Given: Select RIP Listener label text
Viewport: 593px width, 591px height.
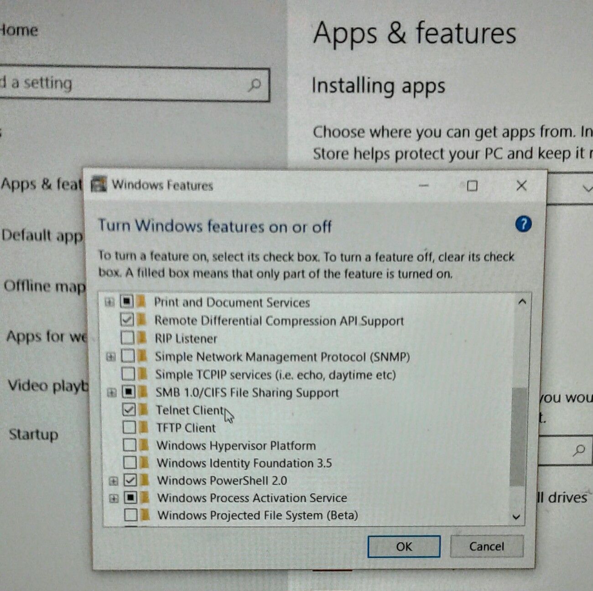Looking at the screenshot, I should point(186,338).
